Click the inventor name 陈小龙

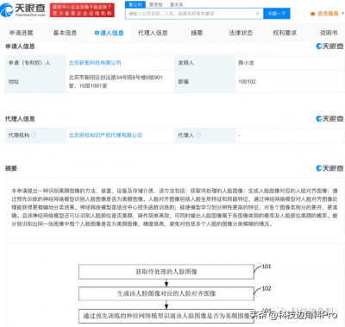246,63
